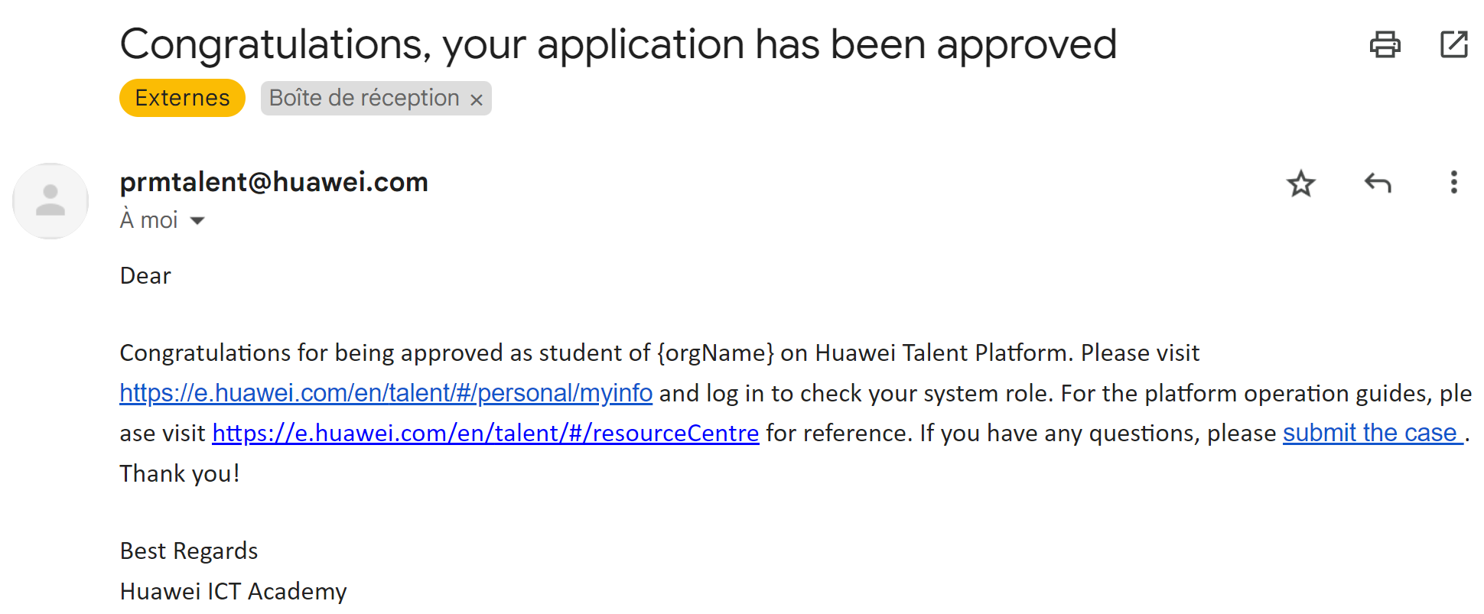Click the yellow Externes tag
The image size is (1484, 614).
tap(182, 98)
